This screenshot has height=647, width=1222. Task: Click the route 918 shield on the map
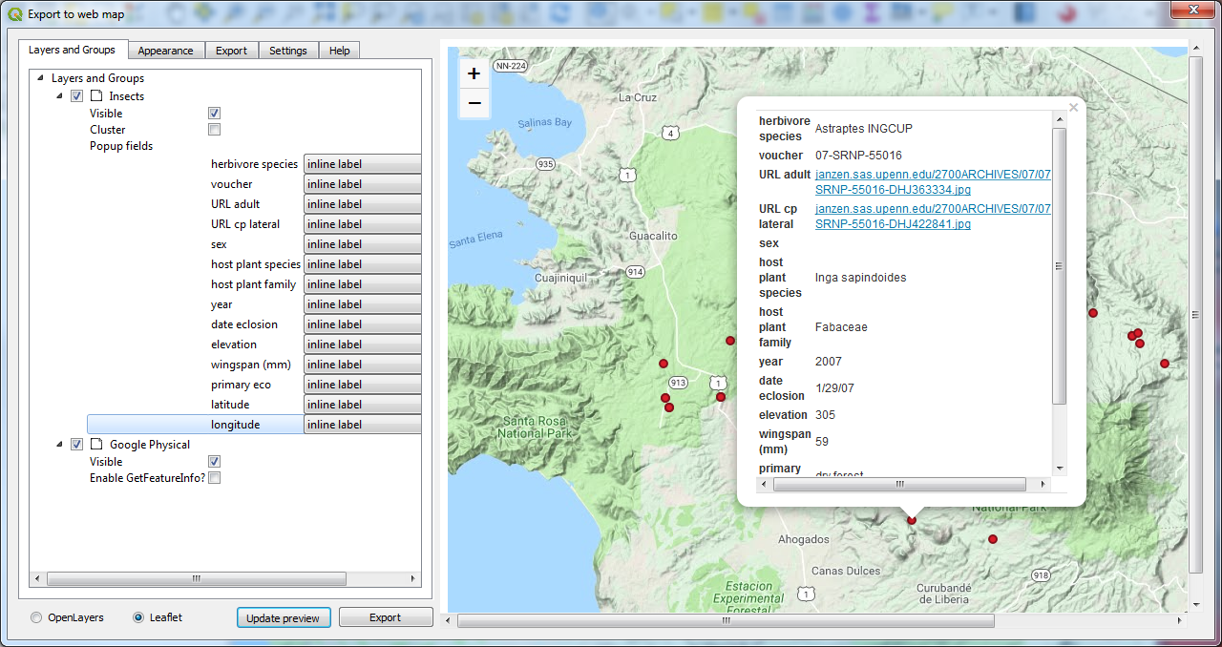[x=1041, y=575]
